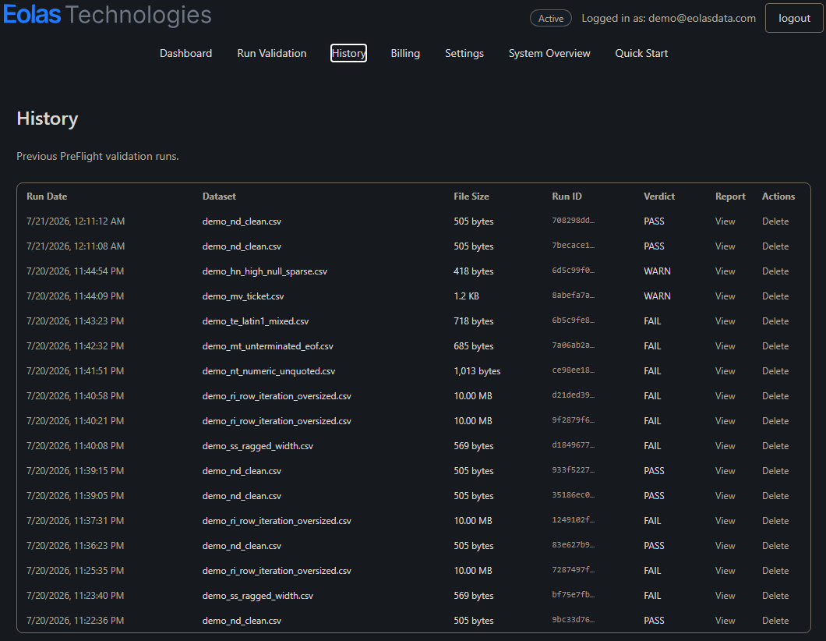Delete run 9bc33d76

click(x=775, y=621)
